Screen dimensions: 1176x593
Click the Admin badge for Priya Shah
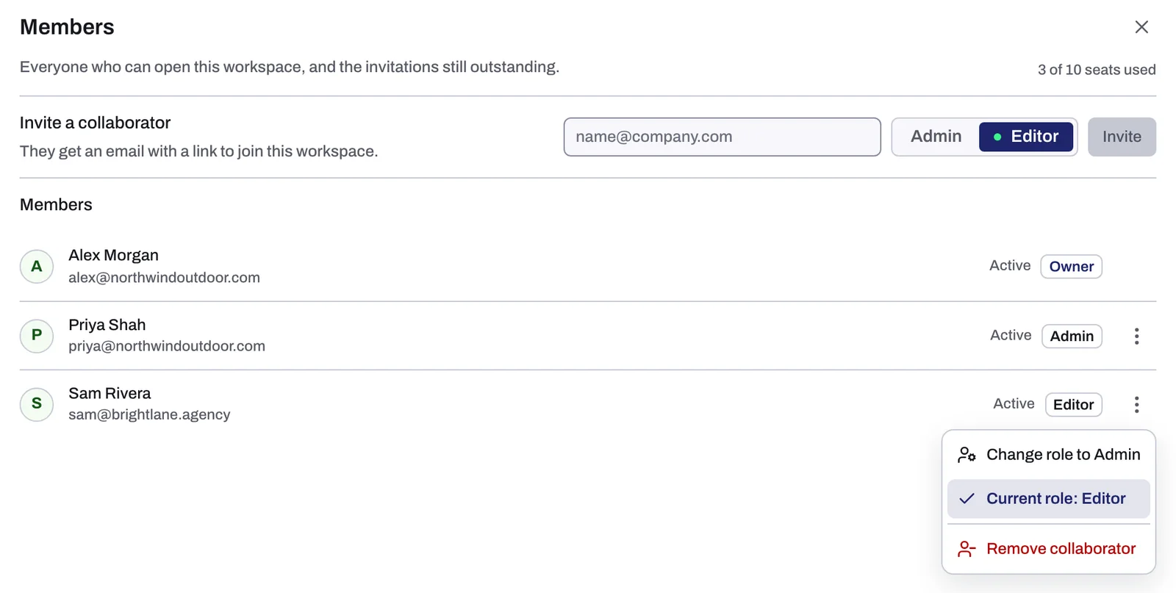tap(1072, 336)
